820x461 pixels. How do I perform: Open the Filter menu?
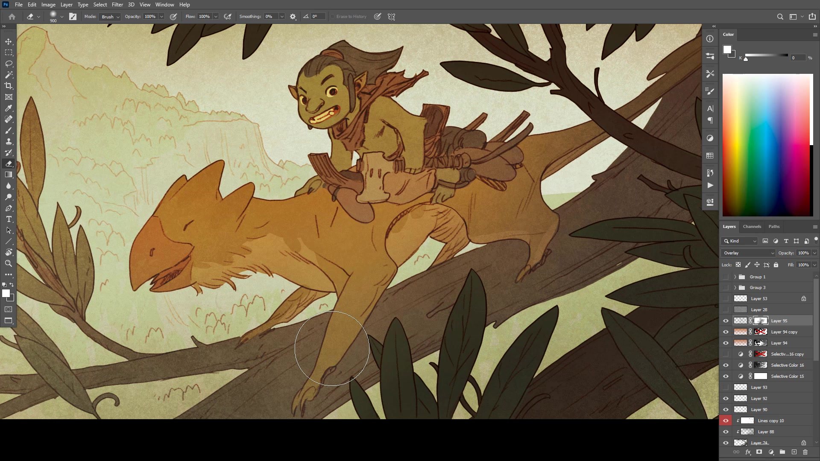[x=117, y=5]
